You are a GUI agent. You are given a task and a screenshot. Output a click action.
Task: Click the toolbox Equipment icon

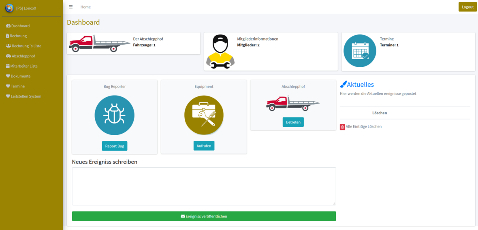point(204,115)
